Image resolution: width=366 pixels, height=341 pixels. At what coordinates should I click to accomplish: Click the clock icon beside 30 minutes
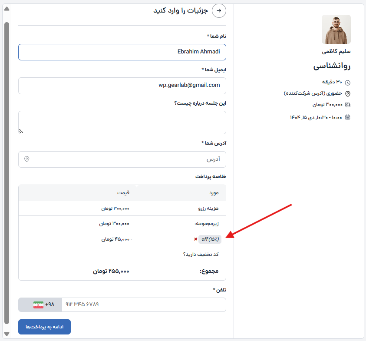(347, 82)
